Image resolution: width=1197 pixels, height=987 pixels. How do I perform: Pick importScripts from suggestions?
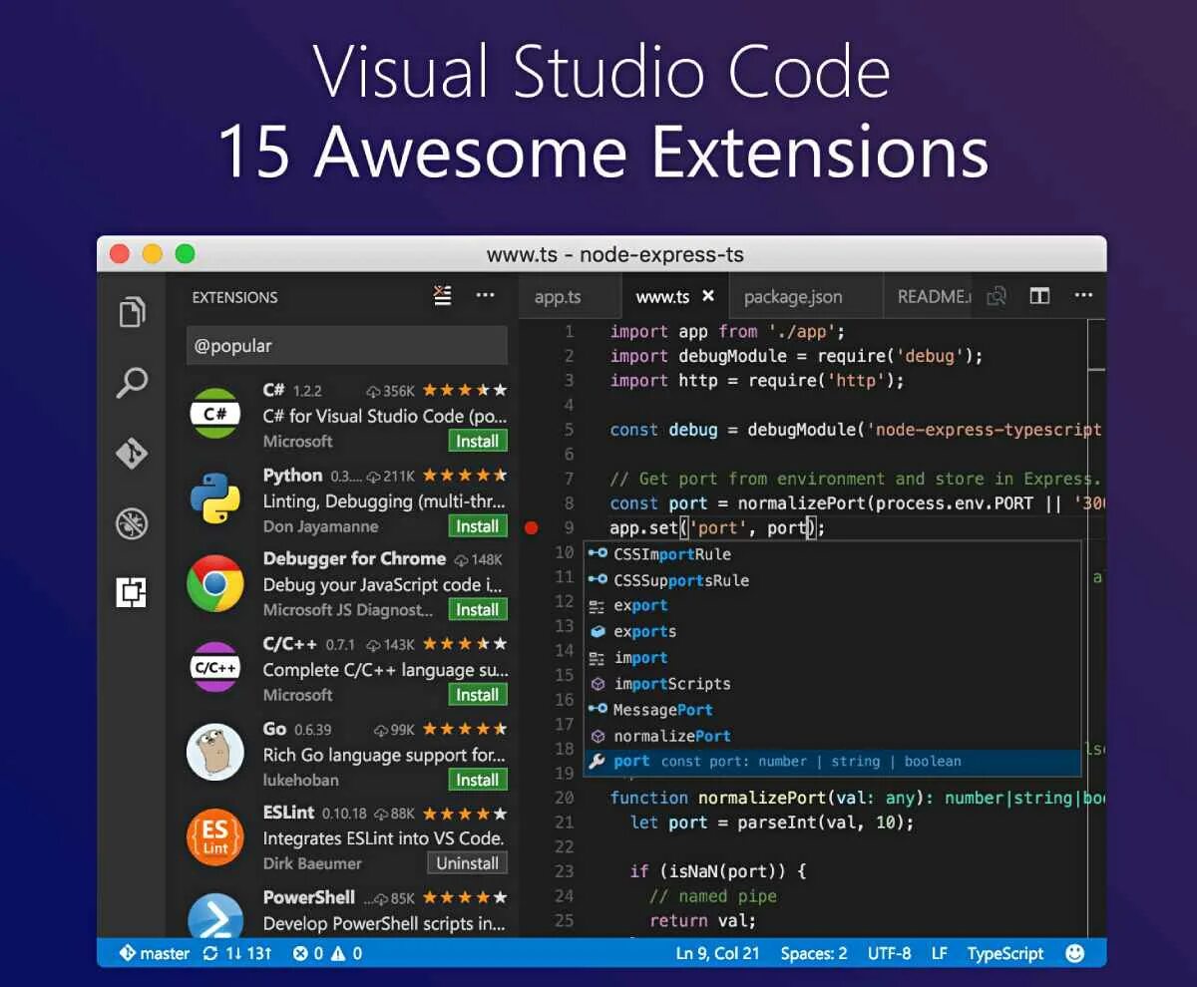pyautogui.click(x=833, y=684)
